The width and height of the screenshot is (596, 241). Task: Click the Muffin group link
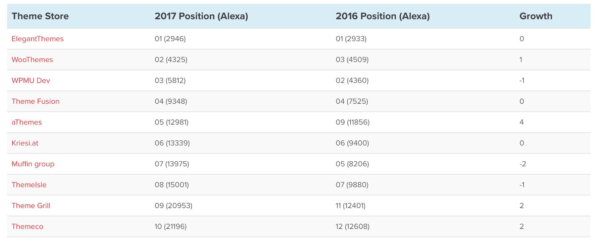click(x=33, y=164)
